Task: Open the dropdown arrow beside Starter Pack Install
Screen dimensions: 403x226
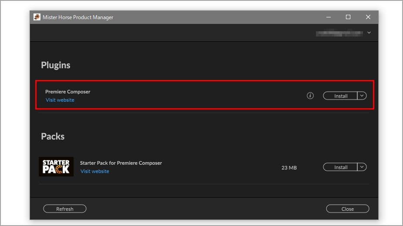Action: click(x=362, y=167)
